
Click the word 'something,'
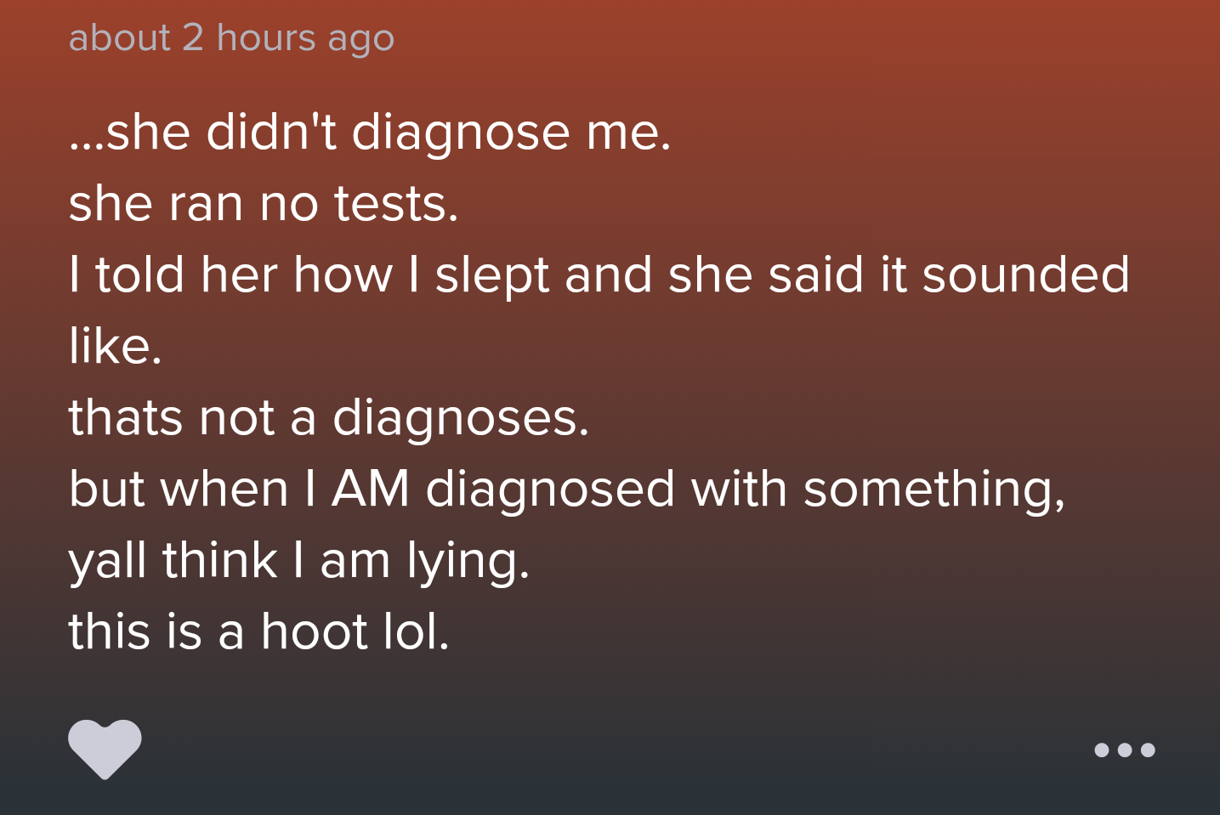coord(934,490)
